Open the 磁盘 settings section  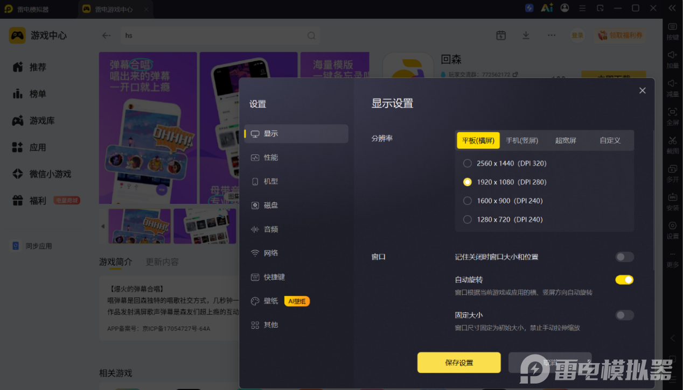point(296,205)
